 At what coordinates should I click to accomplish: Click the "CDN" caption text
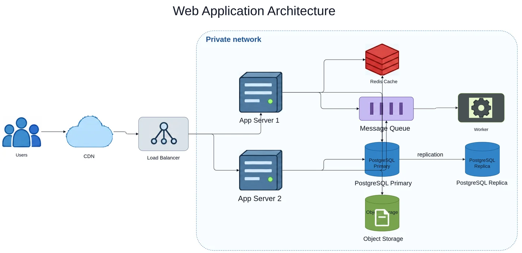click(89, 156)
